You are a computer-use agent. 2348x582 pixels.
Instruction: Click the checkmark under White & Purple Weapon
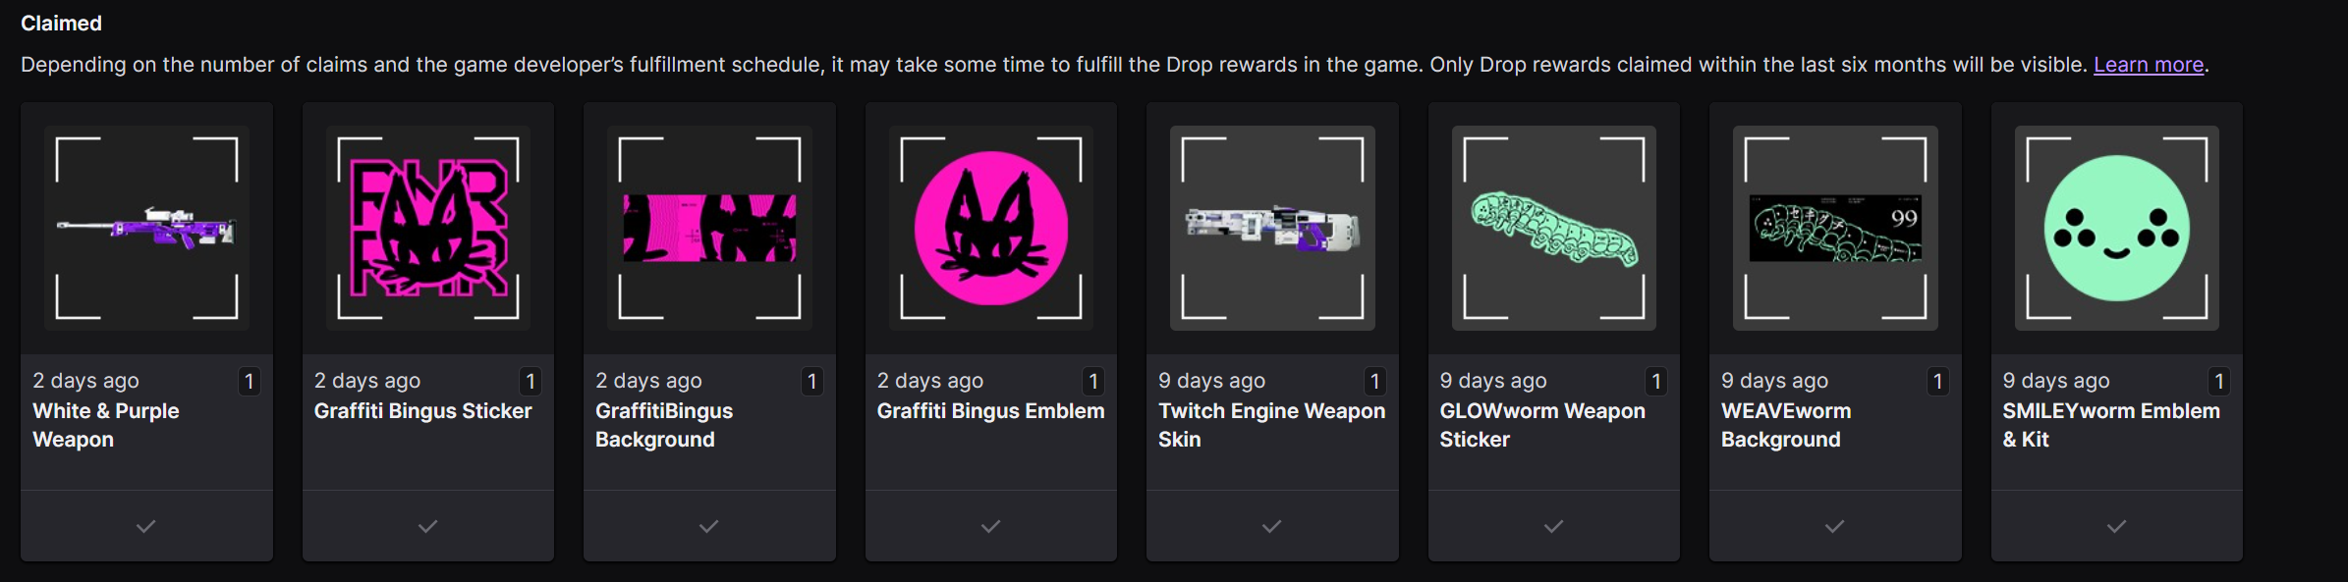[x=146, y=527]
